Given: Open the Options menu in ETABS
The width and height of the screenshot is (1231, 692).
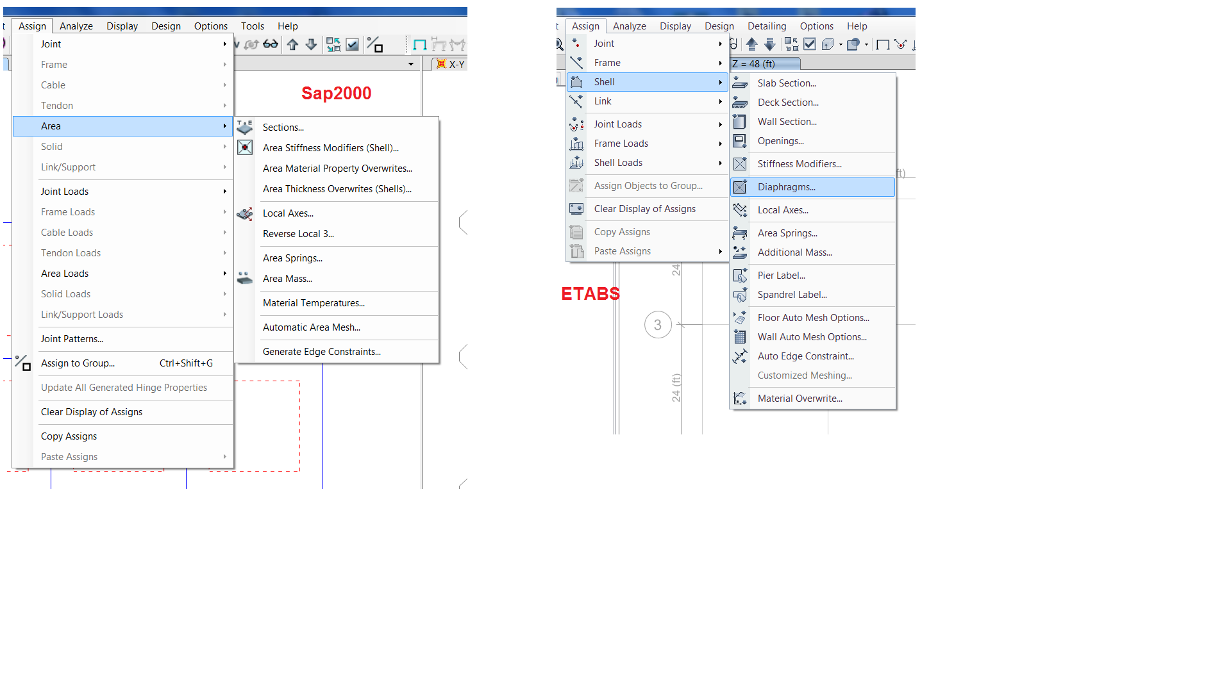Looking at the screenshot, I should coord(816,26).
